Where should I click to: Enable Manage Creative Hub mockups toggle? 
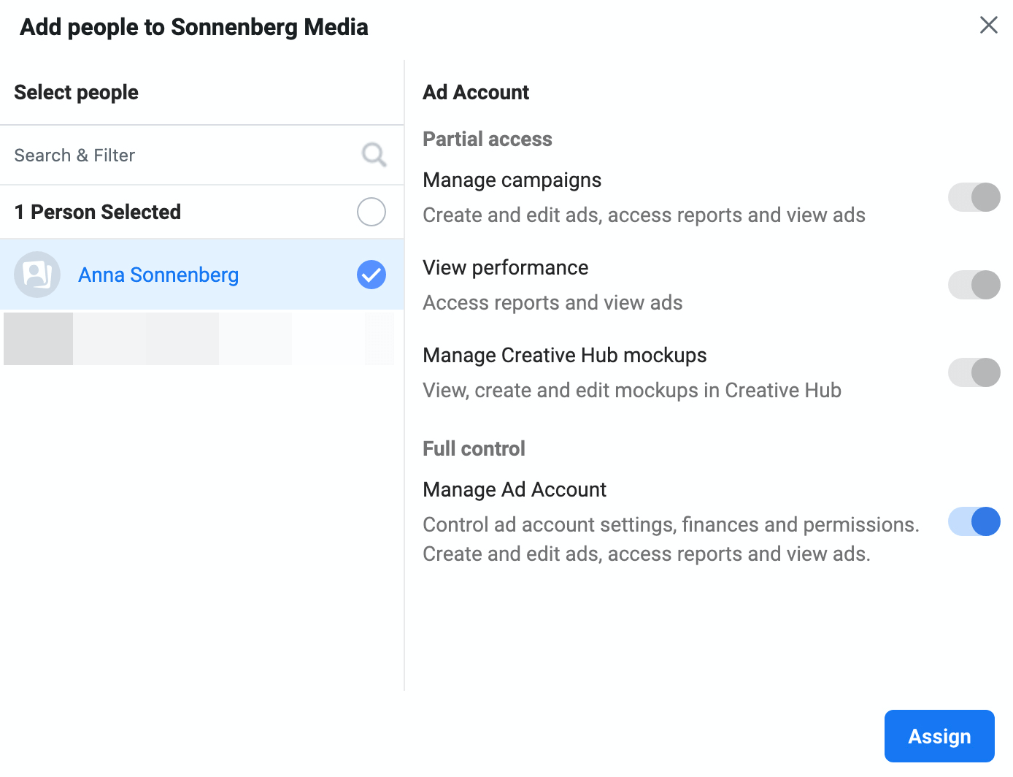coord(974,372)
